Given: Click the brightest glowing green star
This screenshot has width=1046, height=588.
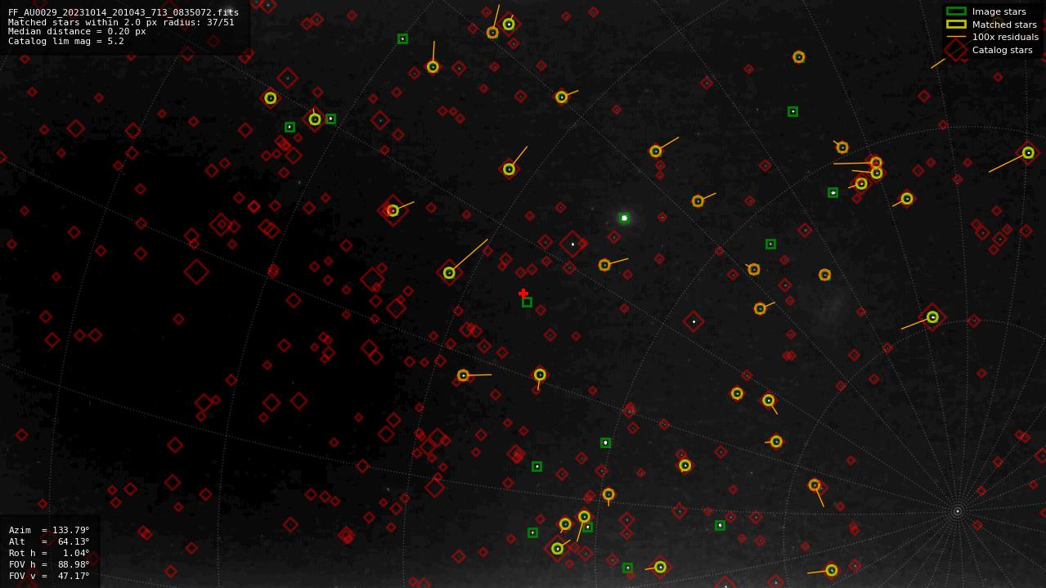Looking at the screenshot, I should [x=624, y=218].
